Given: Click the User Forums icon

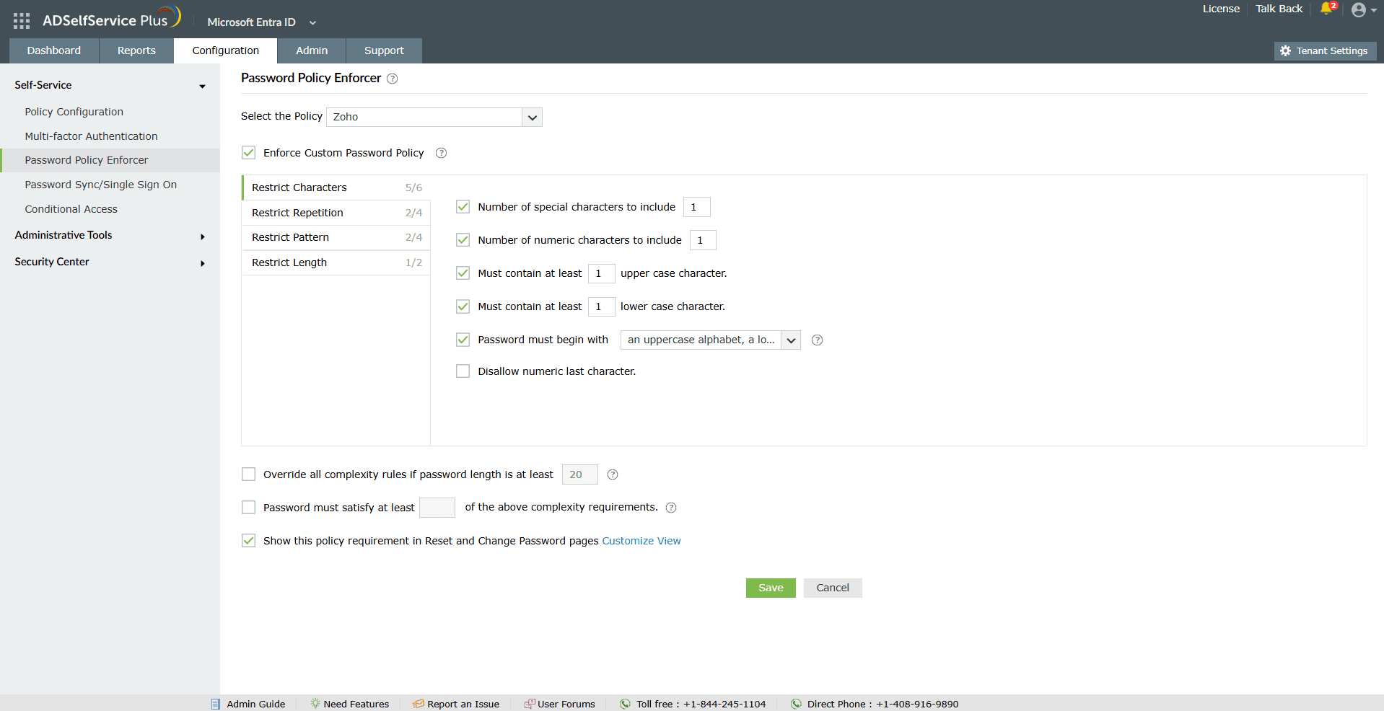Looking at the screenshot, I should click(530, 704).
